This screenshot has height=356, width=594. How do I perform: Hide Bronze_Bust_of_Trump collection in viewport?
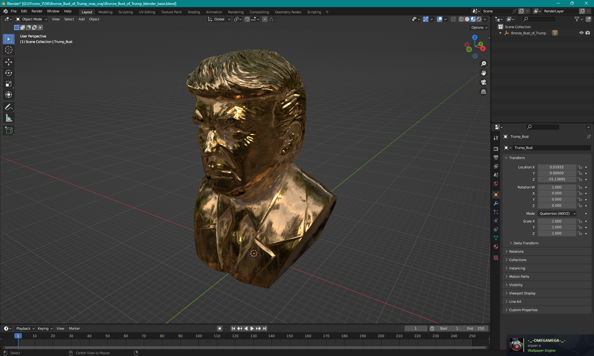581,33
